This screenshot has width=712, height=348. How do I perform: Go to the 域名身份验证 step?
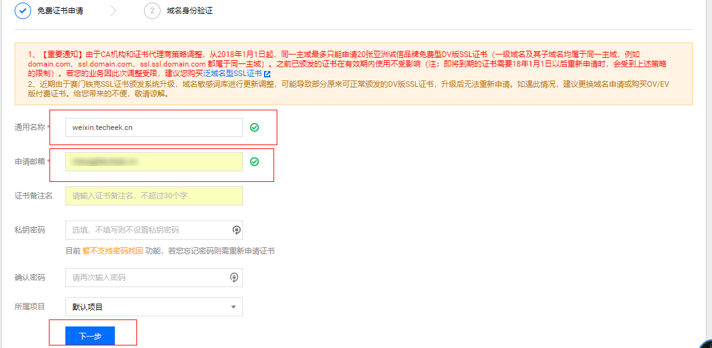190,11
